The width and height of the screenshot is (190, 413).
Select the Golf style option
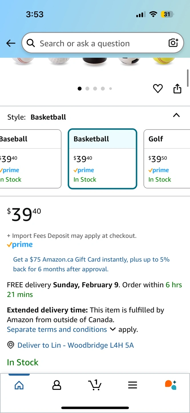[167, 159]
